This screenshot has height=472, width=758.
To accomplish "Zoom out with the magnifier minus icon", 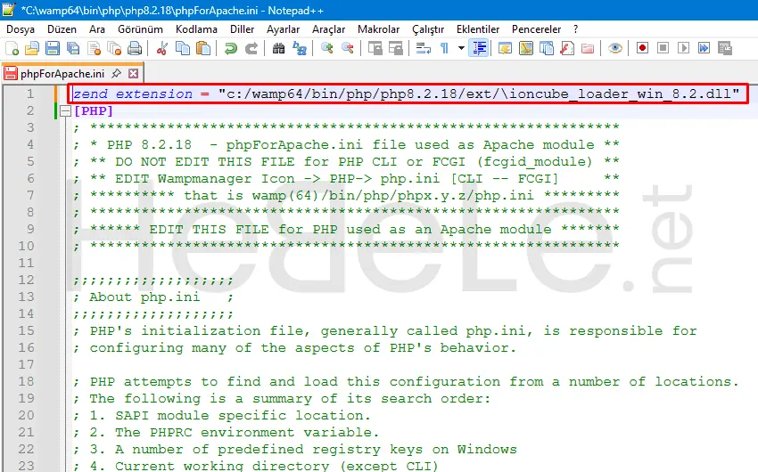I will (x=347, y=48).
